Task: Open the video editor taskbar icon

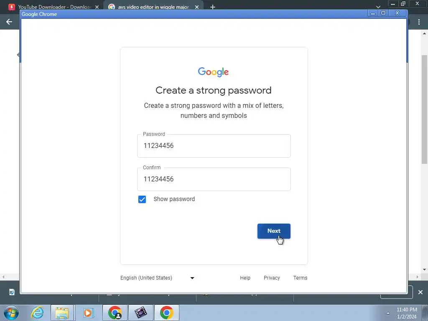Action: click(140, 313)
